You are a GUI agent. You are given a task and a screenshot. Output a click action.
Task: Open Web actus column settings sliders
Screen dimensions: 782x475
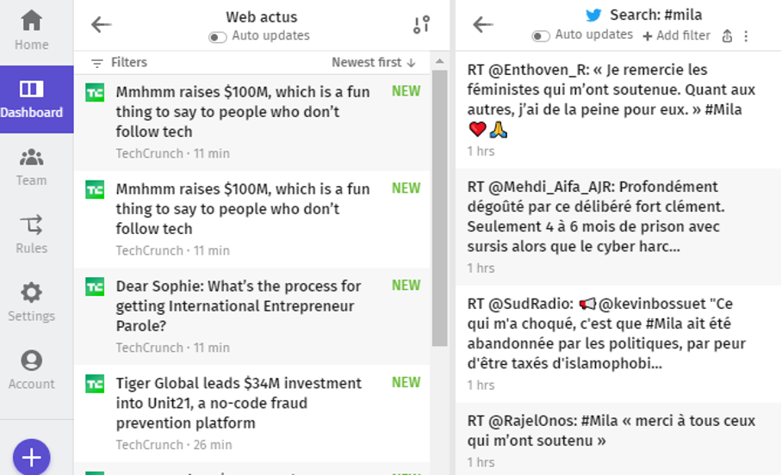point(421,24)
